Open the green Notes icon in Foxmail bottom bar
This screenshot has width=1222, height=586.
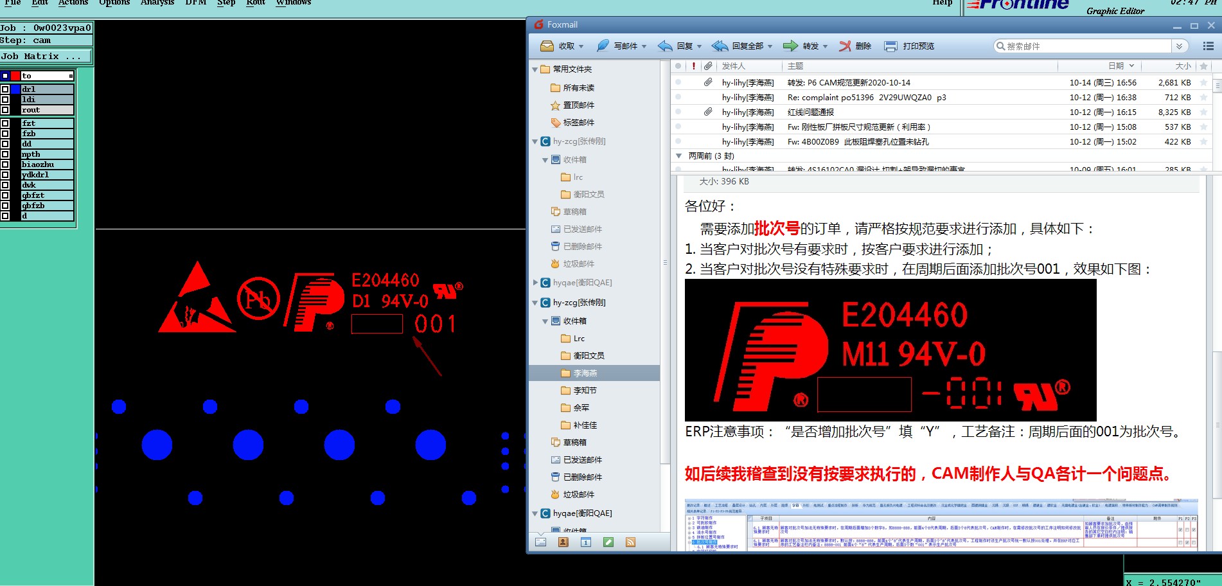point(608,542)
